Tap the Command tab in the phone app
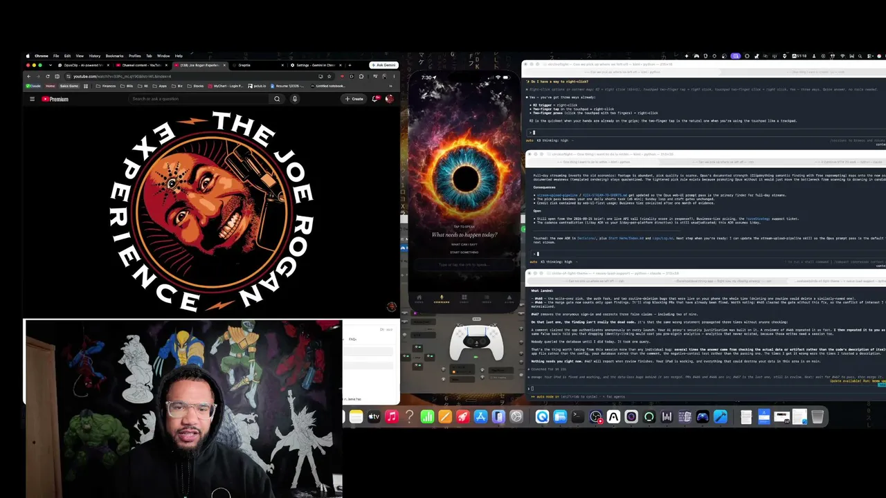The width and height of the screenshot is (886, 498). pos(441,299)
